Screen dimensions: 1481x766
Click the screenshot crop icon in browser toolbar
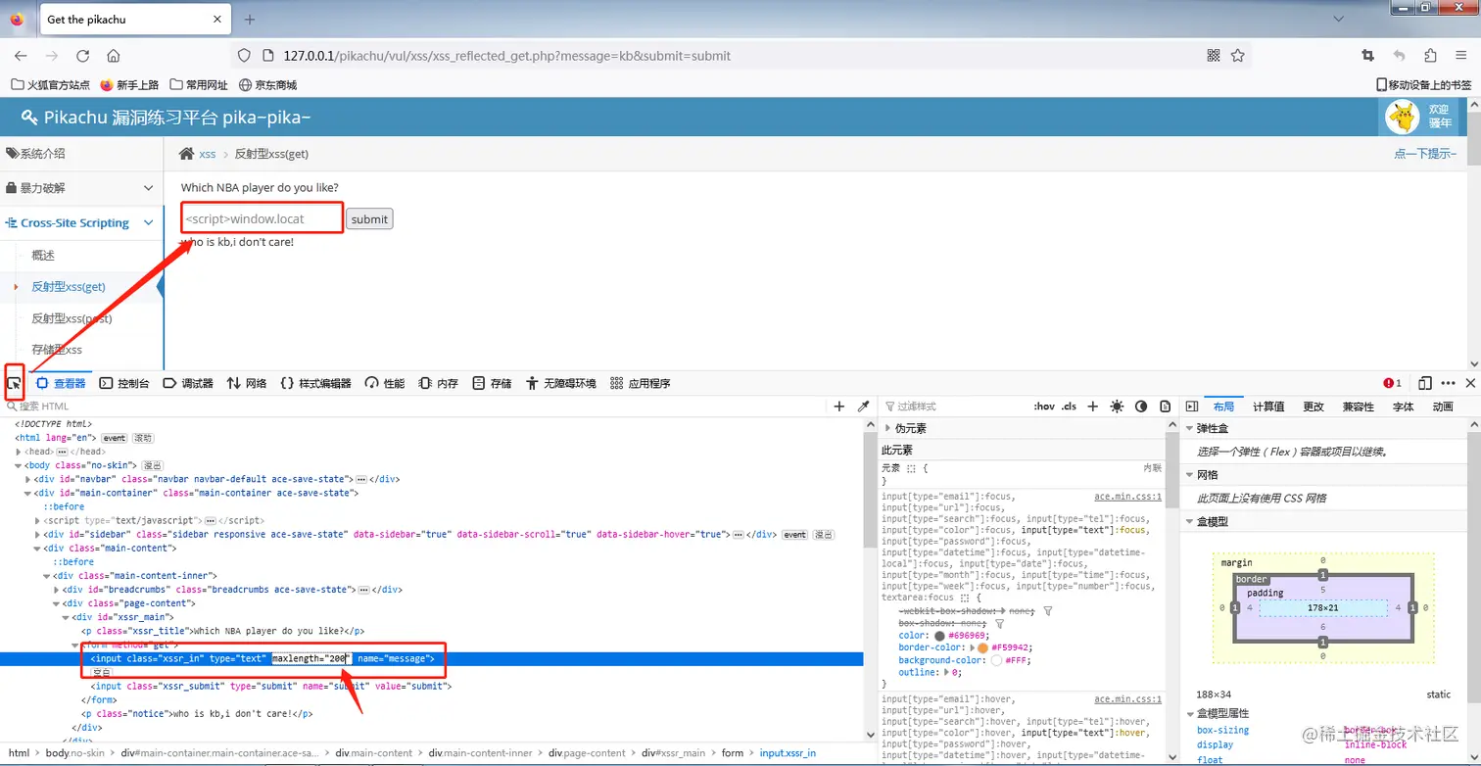coord(1367,56)
